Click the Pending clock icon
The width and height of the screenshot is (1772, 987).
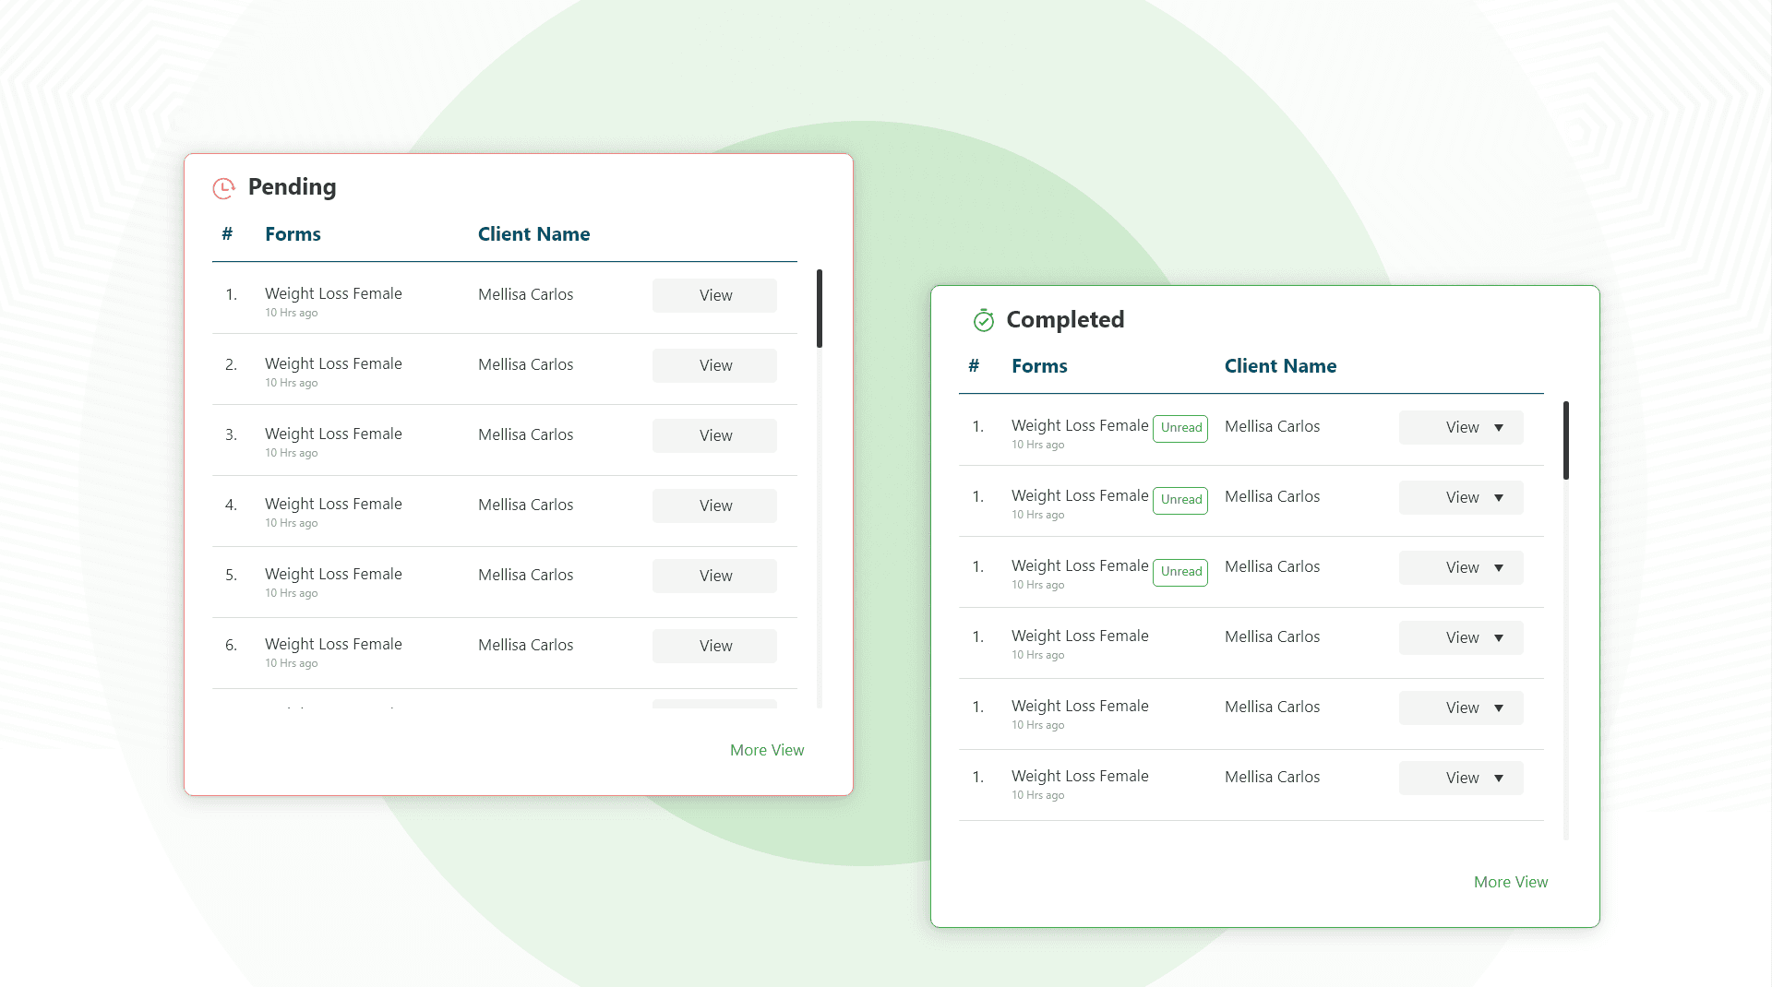tap(223, 188)
